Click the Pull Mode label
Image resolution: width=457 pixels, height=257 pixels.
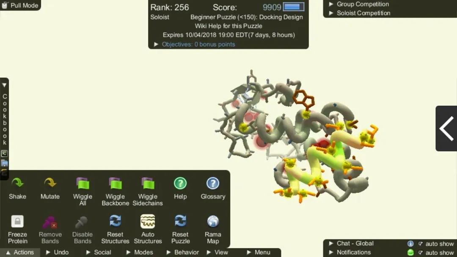pos(25,5)
